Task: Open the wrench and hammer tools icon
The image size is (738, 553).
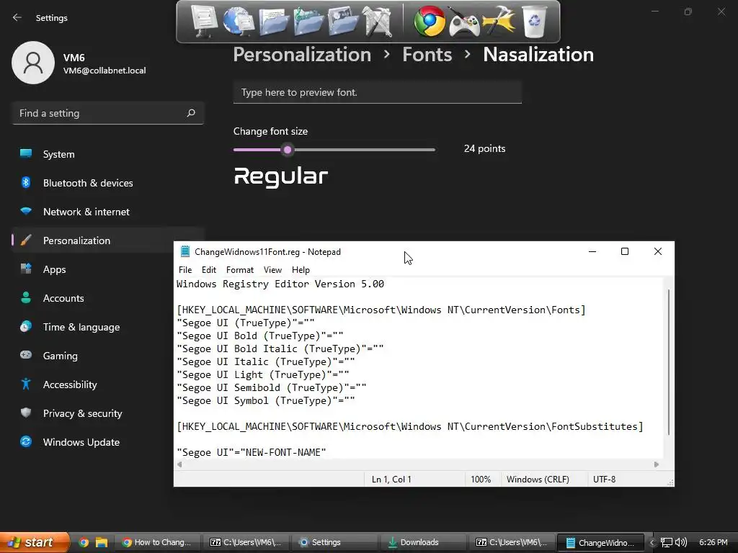Action: click(378, 22)
